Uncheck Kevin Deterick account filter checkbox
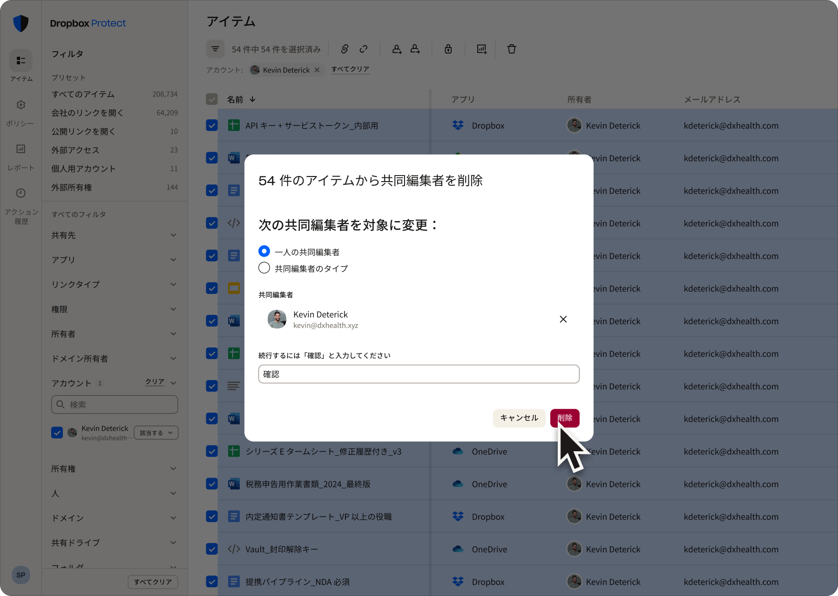 (x=57, y=433)
